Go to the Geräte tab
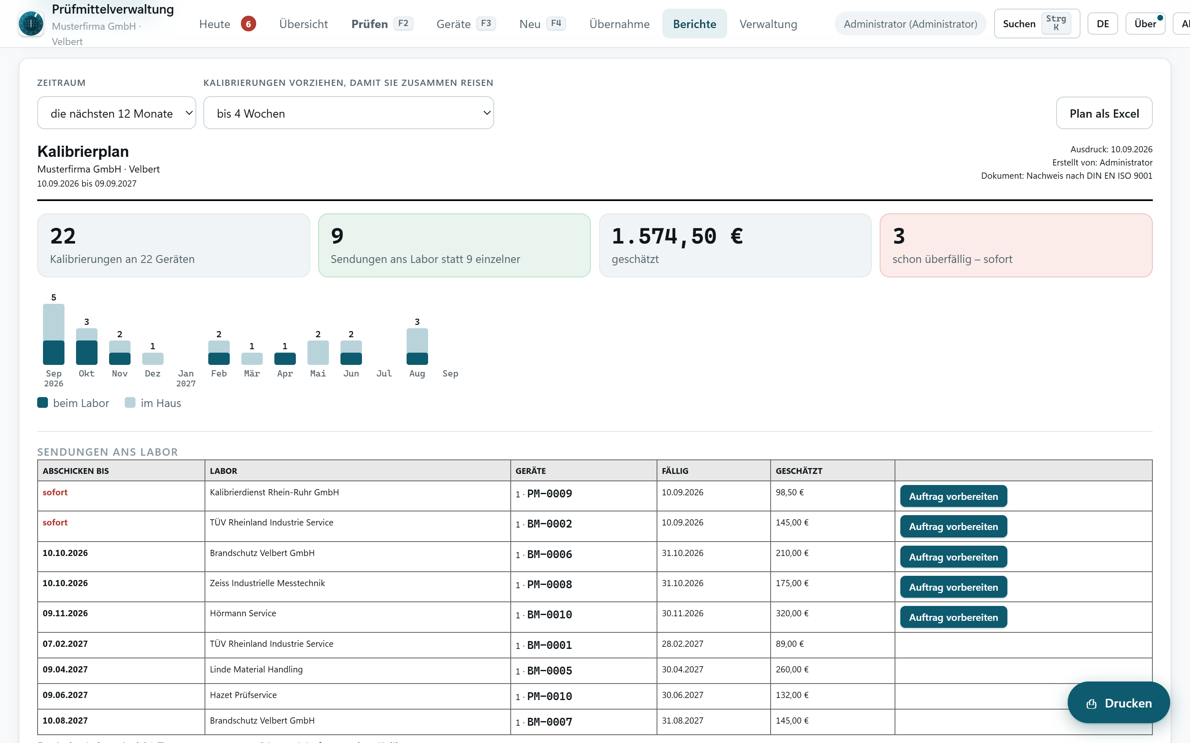 (465, 24)
